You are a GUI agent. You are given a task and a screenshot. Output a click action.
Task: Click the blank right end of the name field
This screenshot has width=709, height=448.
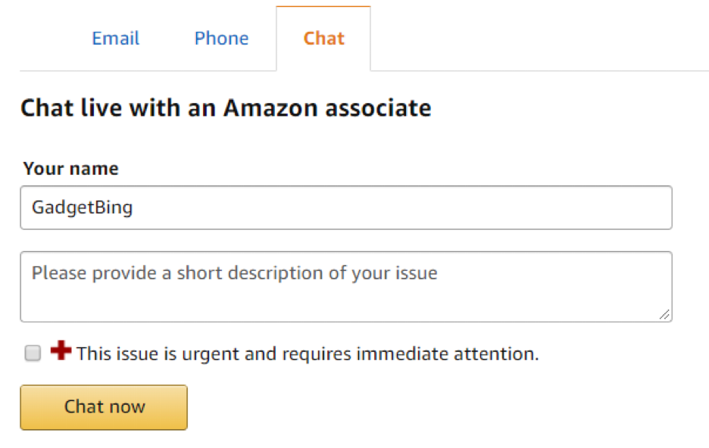(x=591, y=207)
